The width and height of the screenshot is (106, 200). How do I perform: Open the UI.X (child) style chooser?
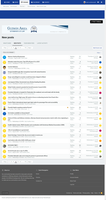(5, 193)
